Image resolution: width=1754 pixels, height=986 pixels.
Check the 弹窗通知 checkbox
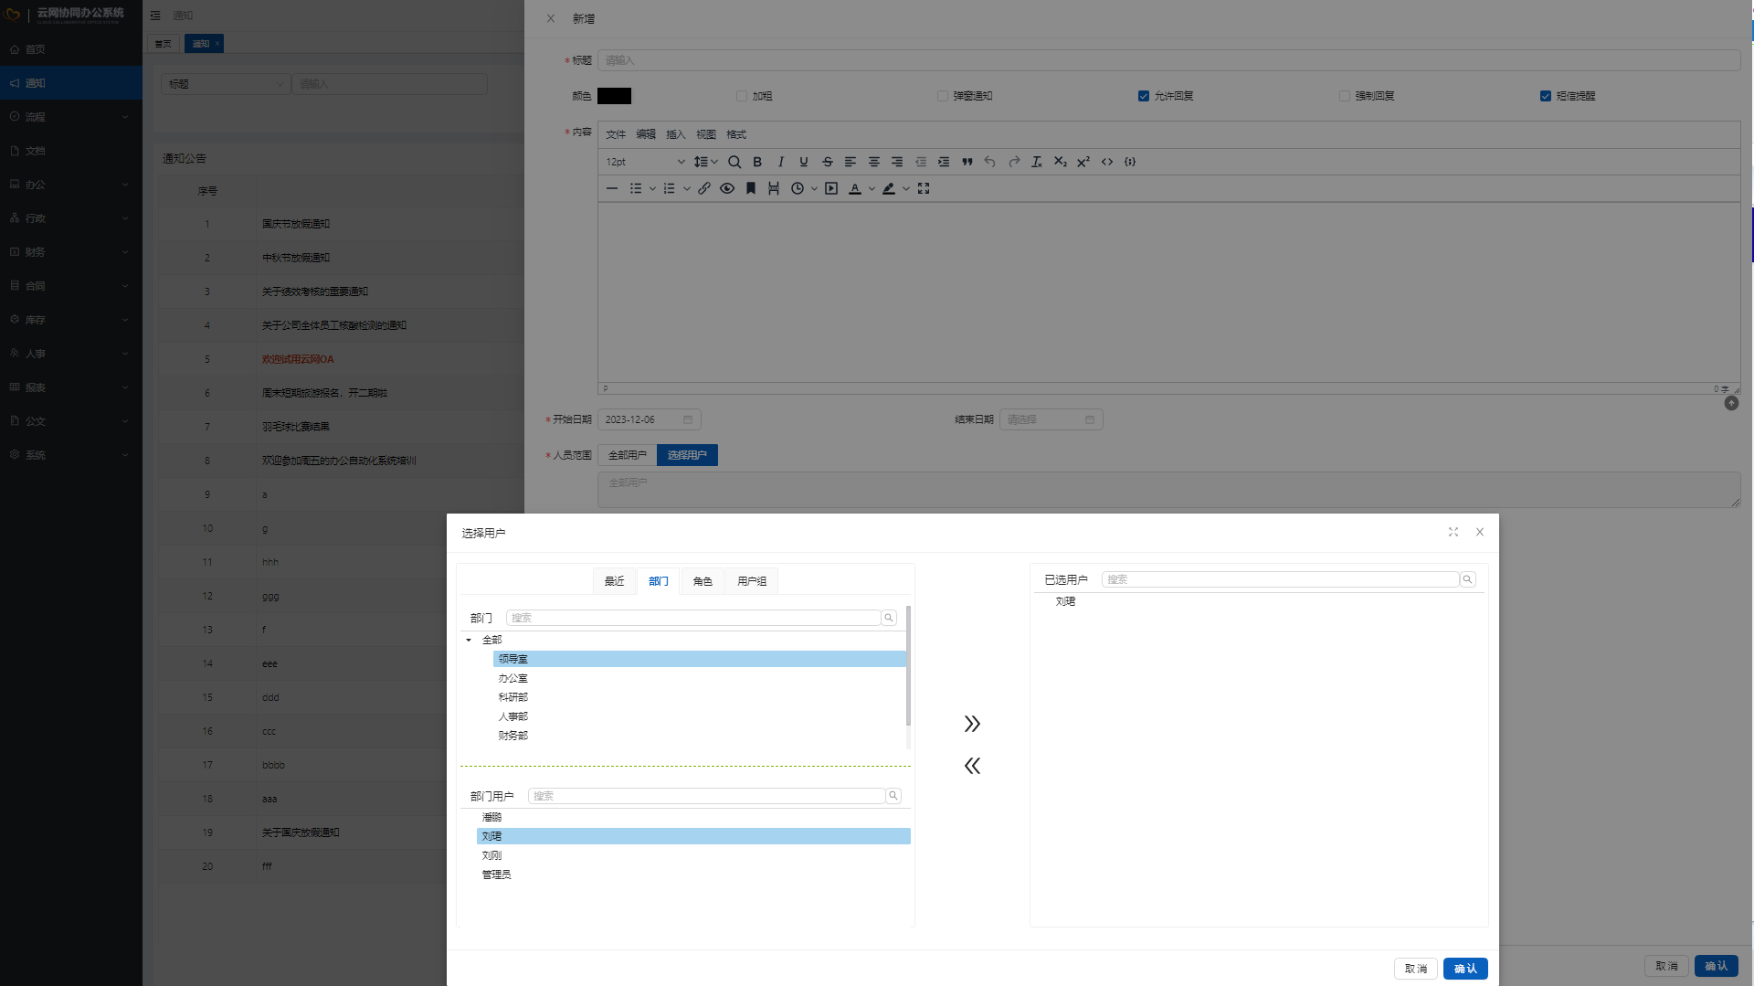click(943, 96)
